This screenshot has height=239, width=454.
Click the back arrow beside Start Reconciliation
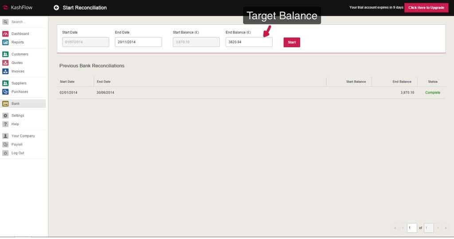[56, 8]
